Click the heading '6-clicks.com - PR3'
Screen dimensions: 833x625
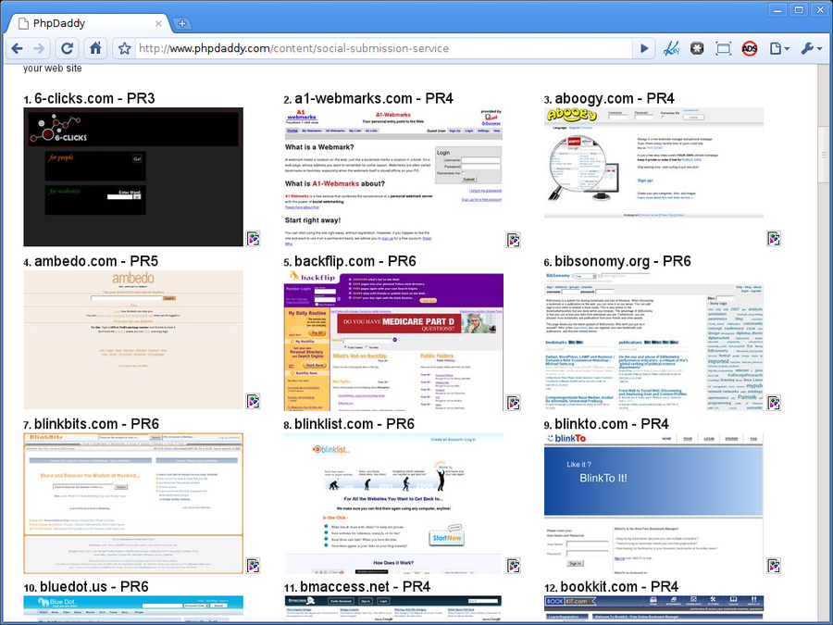pos(94,98)
